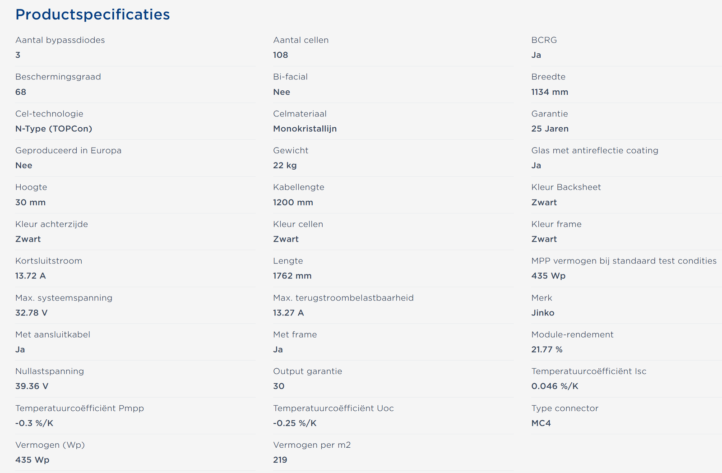Select the N-Type (TOPCon) cell technology text
This screenshot has height=473, width=722.
click(54, 129)
